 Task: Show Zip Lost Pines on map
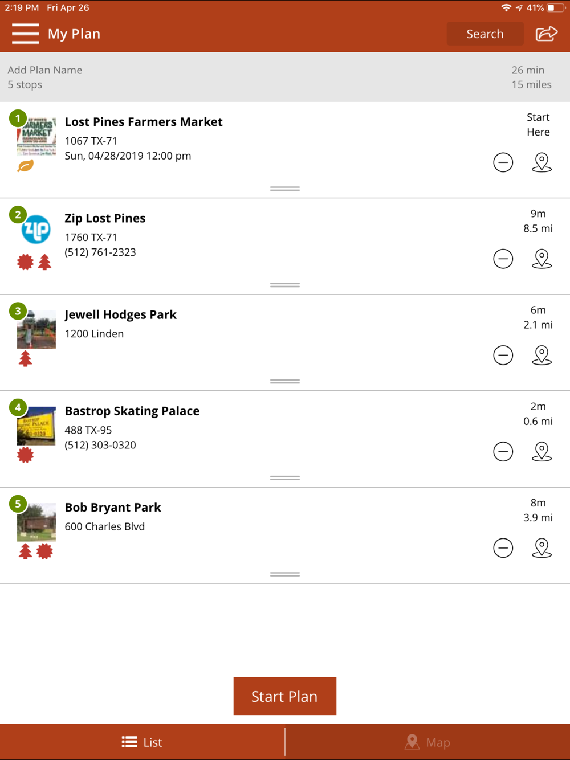point(541,259)
